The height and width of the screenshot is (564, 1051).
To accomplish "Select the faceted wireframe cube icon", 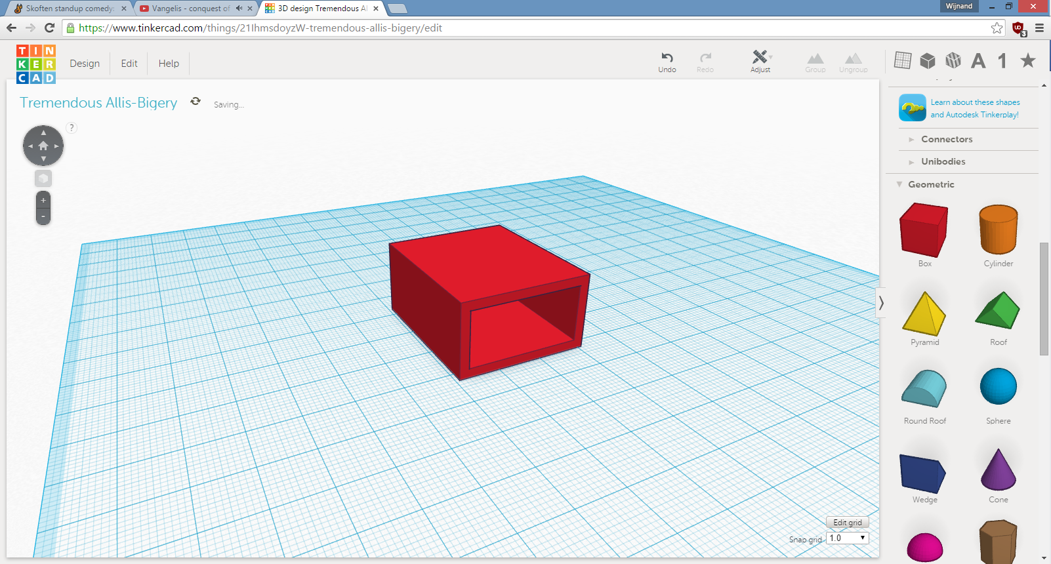I will click(953, 60).
